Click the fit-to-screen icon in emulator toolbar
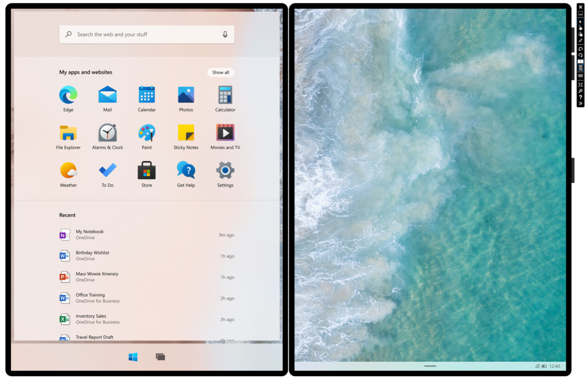The width and height of the screenshot is (588, 383). click(x=581, y=85)
